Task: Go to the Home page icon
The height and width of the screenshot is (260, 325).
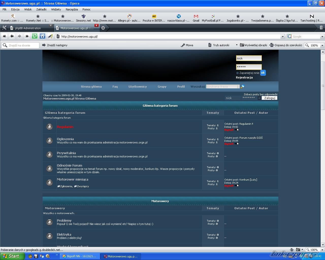Action: tap(42, 36)
